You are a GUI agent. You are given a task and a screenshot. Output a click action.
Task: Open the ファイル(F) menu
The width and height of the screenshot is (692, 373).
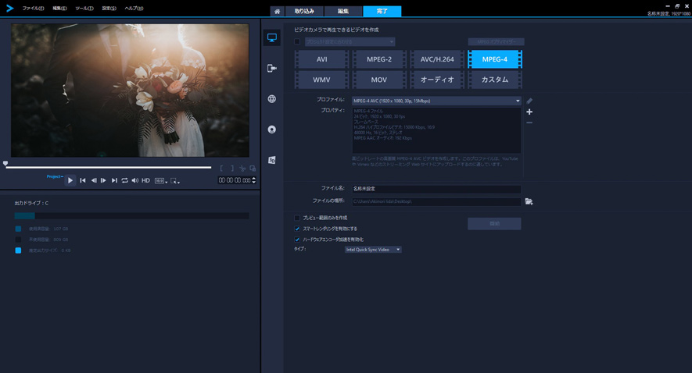click(33, 9)
